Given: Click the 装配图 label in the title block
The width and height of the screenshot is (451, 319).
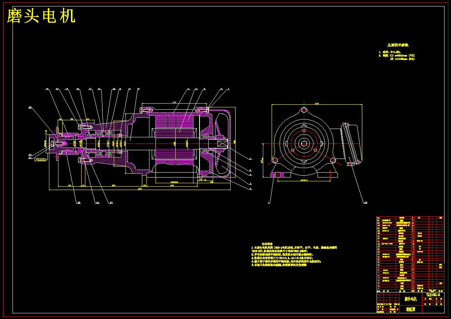Looking at the screenshot, I should (410, 310).
